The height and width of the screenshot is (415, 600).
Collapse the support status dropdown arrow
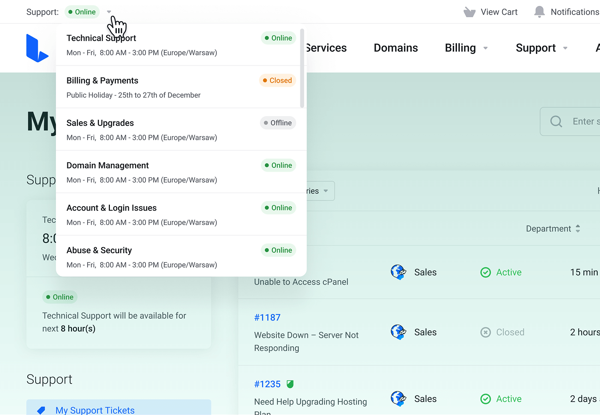pyautogui.click(x=109, y=12)
